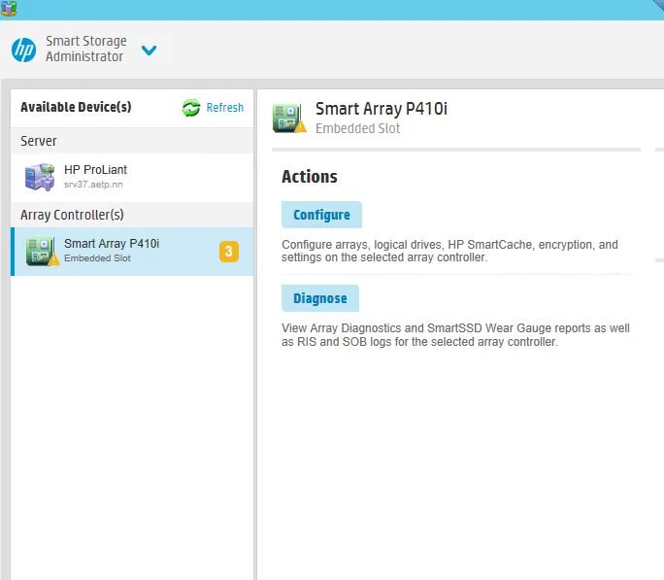Click server hostname srv37.aetp.nn
This screenshot has height=580, width=664.
coord(93,185)
